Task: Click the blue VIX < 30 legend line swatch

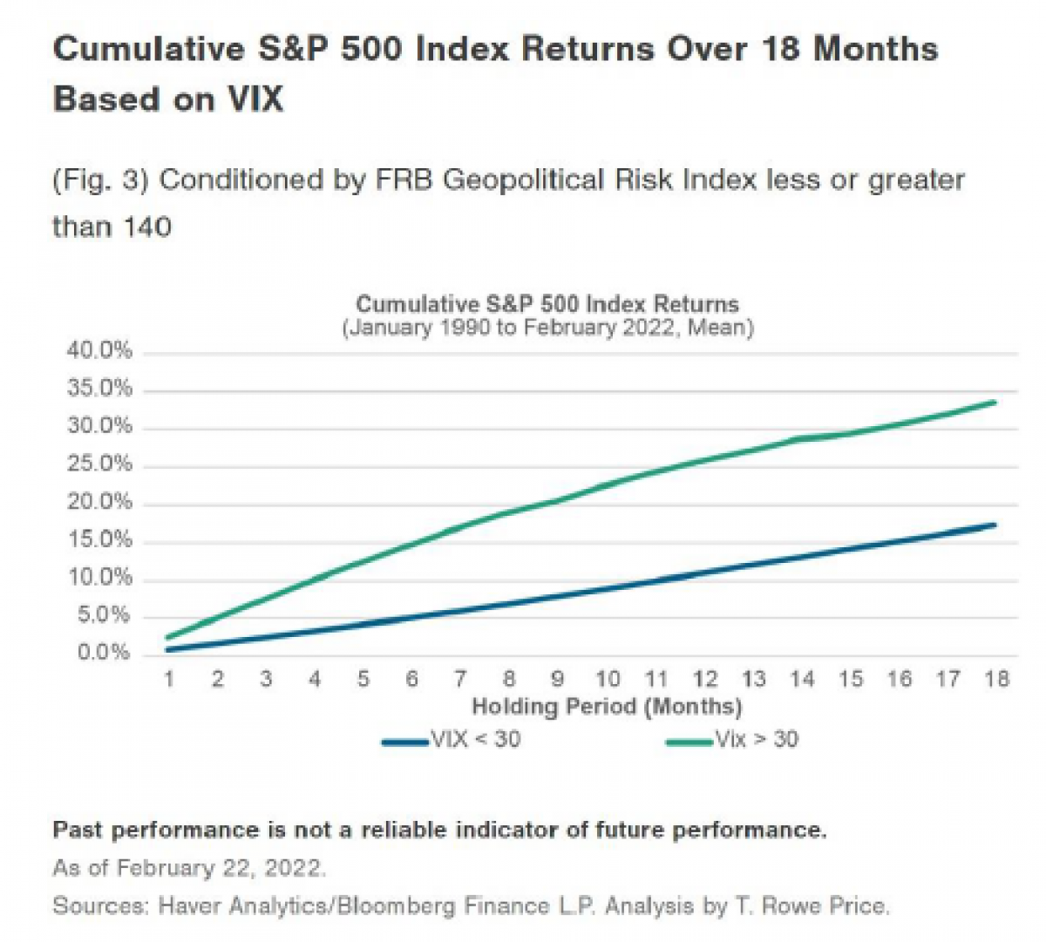Action: point(405,742)
